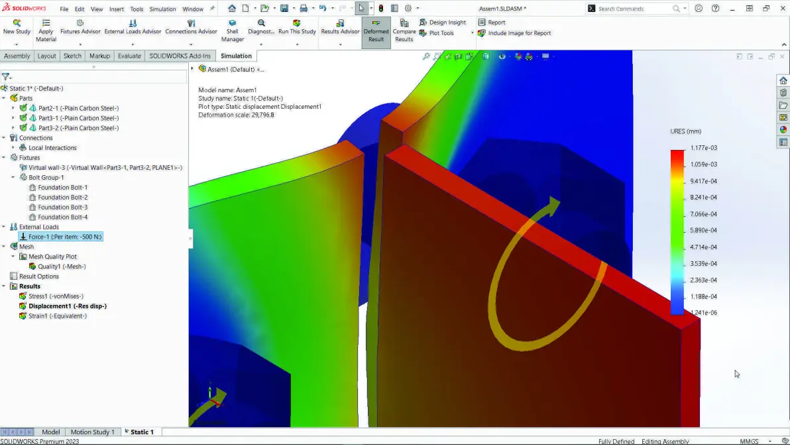The image size is (790, 445).
Task: Expand Part2-1 in the study tree
Action: [13, 108]
